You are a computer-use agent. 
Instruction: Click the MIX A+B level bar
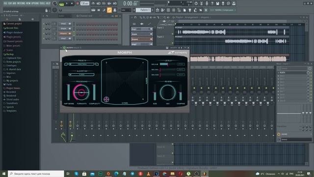(168, 64)
